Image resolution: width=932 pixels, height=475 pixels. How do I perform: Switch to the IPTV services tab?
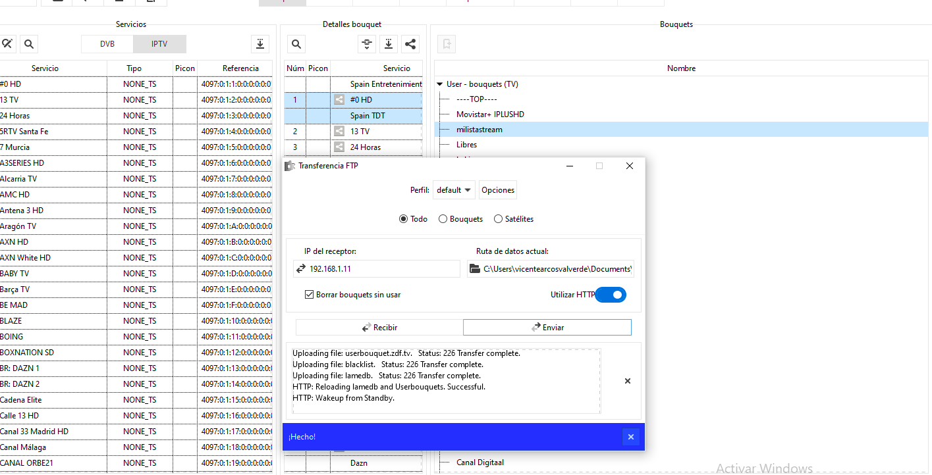click(159, 44)
